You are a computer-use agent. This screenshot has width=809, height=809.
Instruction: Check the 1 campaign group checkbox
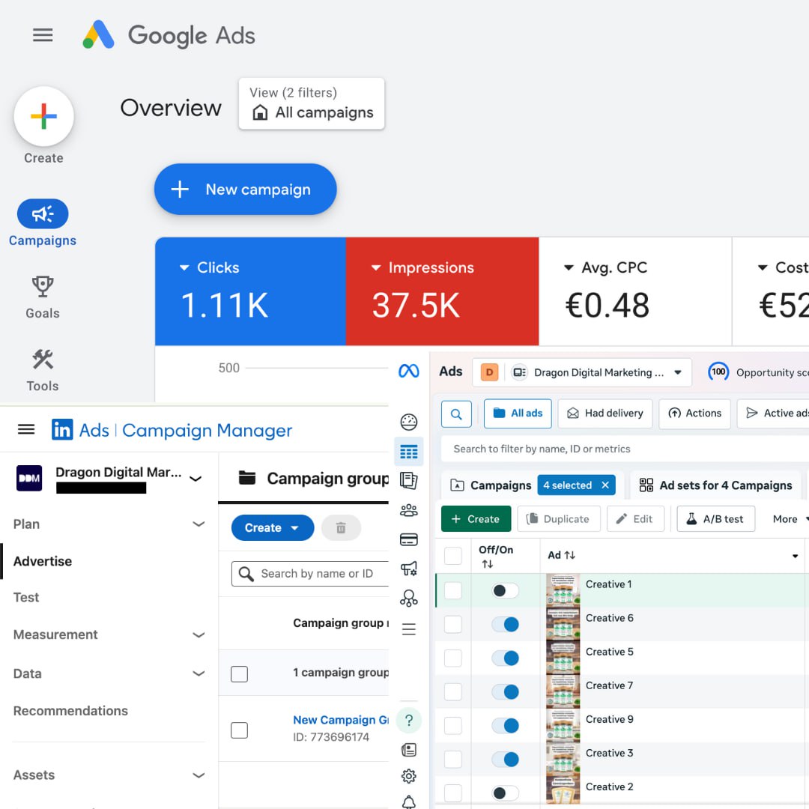[240, 674]
